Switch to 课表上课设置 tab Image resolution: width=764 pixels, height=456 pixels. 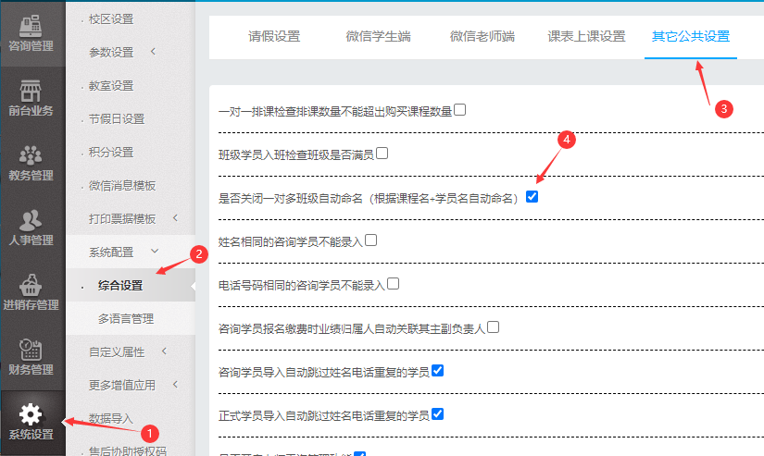click(x=586, y=36)
